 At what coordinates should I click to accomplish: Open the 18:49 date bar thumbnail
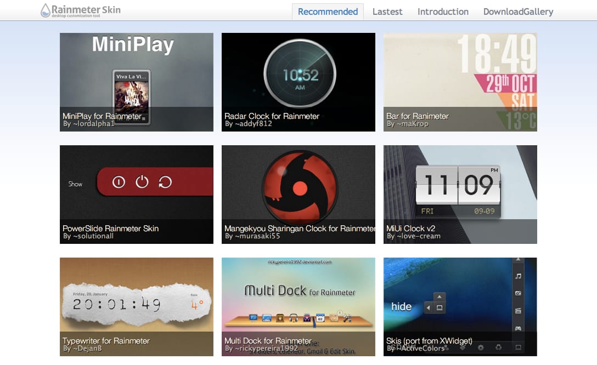click(x=460, y=82)
